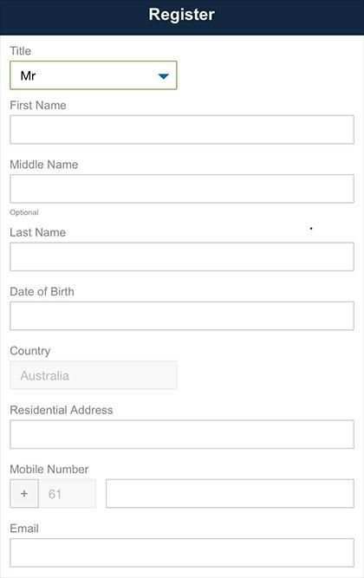Screen dimensions: 364x578
Task: Select the 61 country code field
Action: (67, 494)
